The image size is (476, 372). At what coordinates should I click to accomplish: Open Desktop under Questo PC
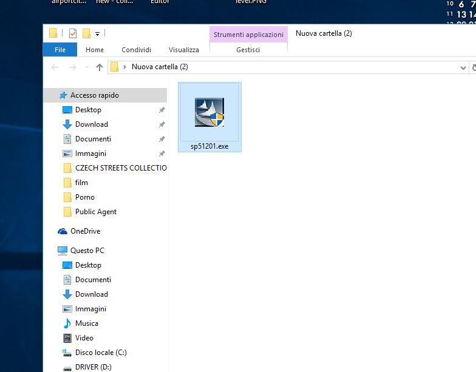[x=88, y=265]
